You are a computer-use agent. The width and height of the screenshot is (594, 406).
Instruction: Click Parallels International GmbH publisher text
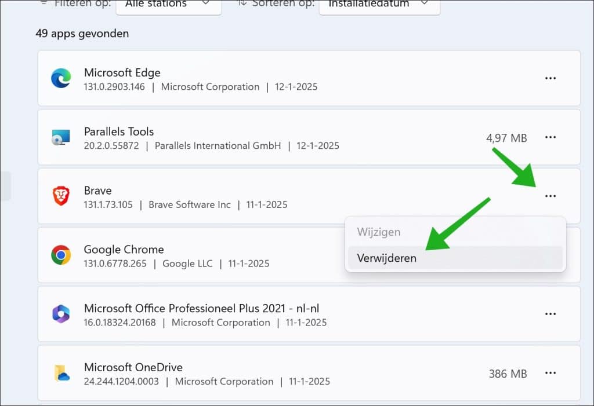coord(218,146)
